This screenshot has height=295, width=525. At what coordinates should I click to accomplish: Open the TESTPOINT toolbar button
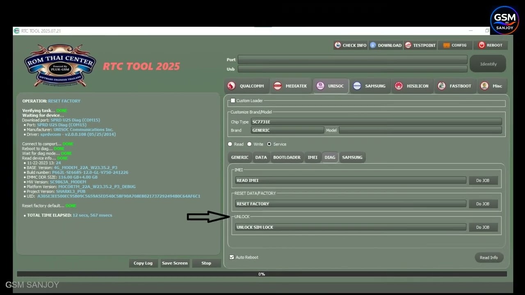pos(420,45)
